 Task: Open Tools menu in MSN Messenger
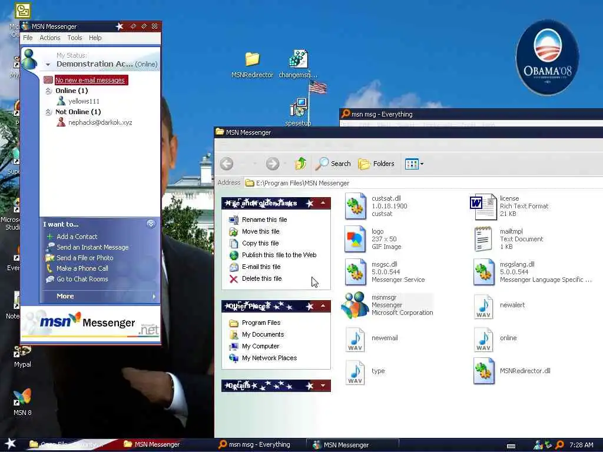click(x=75, y=38)
